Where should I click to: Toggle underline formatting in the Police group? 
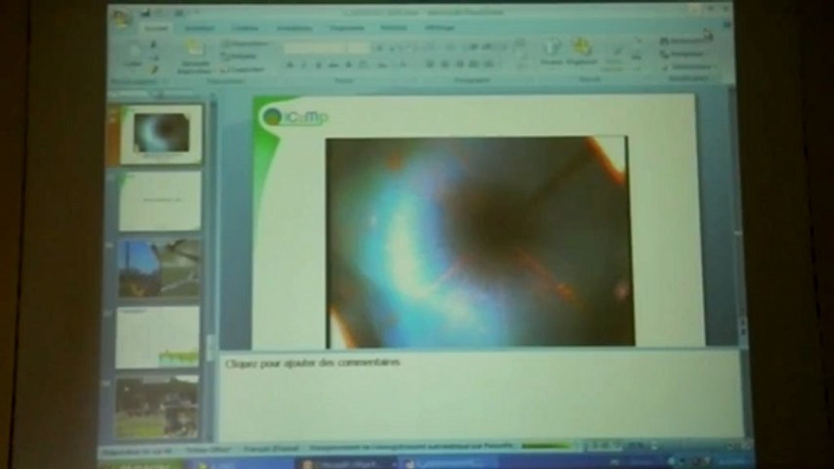point(319,64)
